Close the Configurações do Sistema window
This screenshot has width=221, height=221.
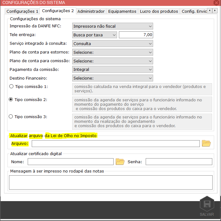(216, 2)
